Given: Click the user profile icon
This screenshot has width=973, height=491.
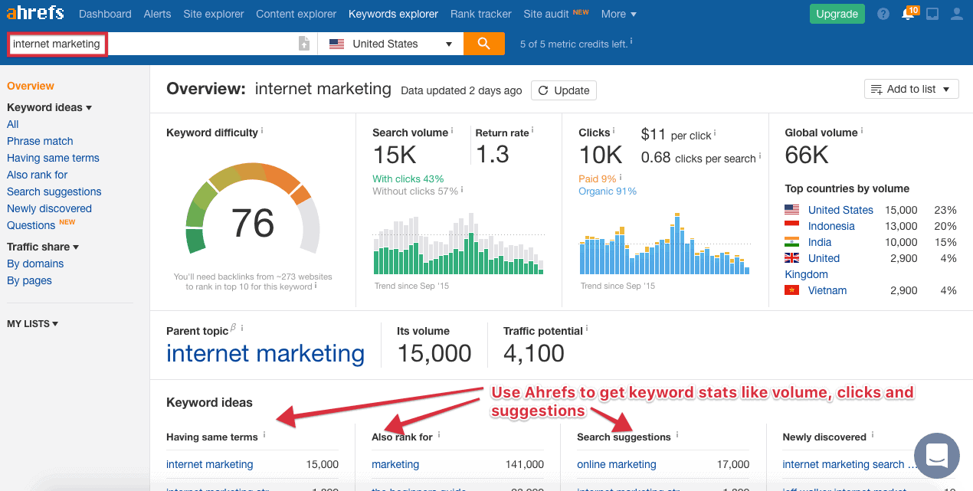Looking at the screenshot, I should click(x=956, y=14).
